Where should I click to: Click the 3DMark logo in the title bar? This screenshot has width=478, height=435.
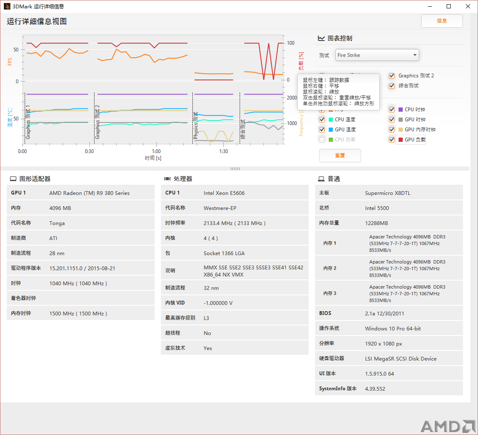coord(7,6)
